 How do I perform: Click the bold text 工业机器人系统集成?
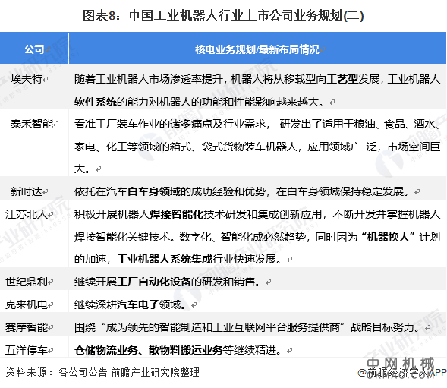(165, 259)
